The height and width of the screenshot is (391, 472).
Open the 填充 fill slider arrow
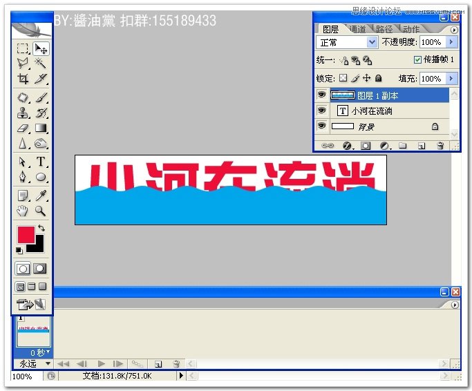click(451, 79)
